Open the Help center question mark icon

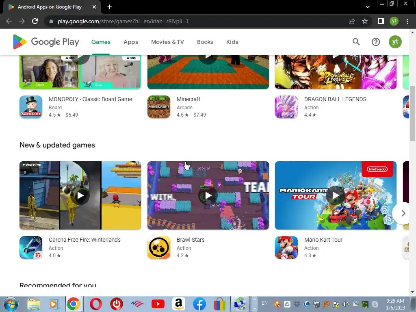pyautogui.click(x=376, y=42)
